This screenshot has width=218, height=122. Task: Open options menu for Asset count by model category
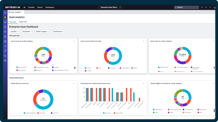(74, 41)
